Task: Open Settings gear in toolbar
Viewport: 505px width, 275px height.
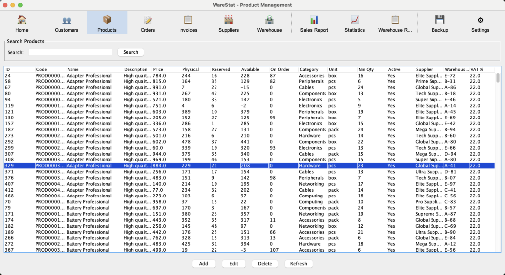Action: tap(480, 23)
